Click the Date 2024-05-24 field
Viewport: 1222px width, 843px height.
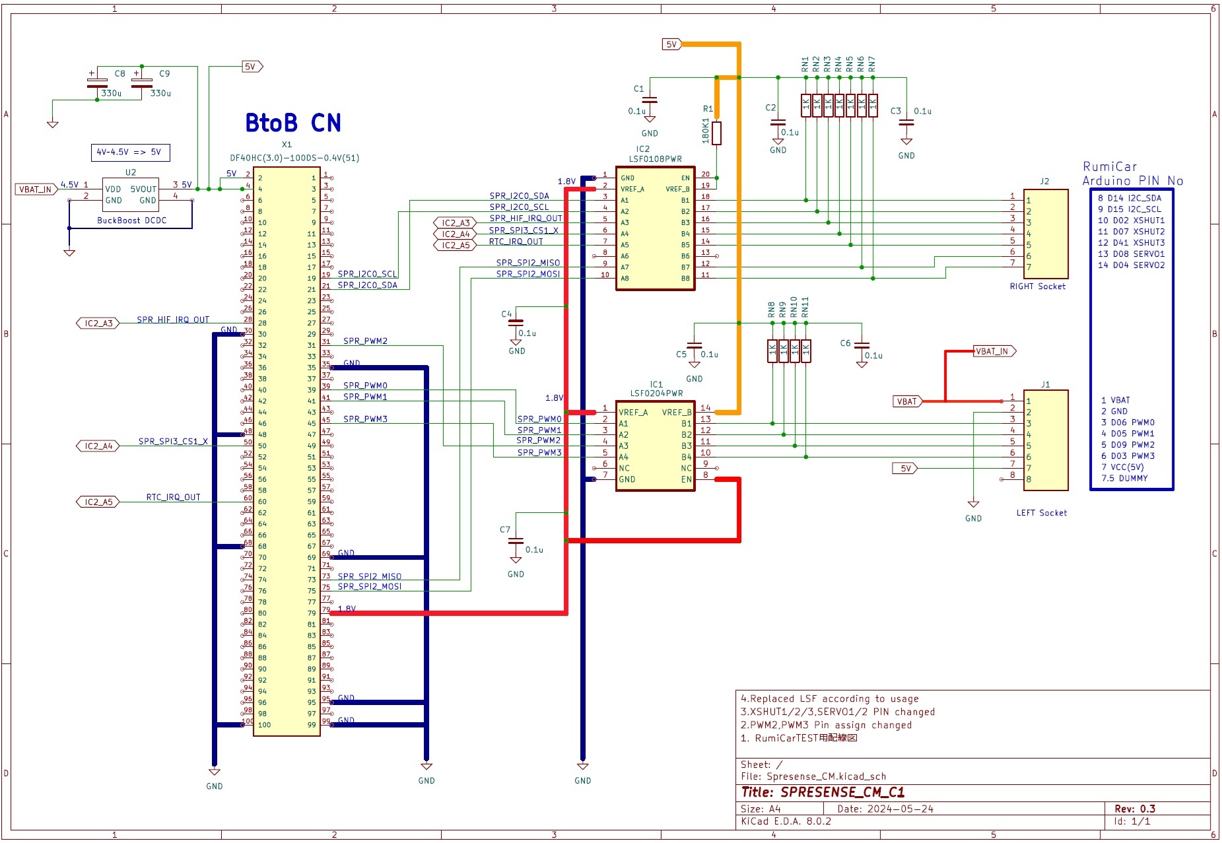click(885, 809)
